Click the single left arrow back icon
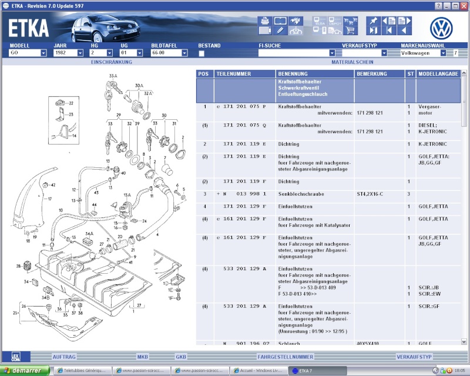The width and height of the screenshot is (470, 376). [404, 31]
